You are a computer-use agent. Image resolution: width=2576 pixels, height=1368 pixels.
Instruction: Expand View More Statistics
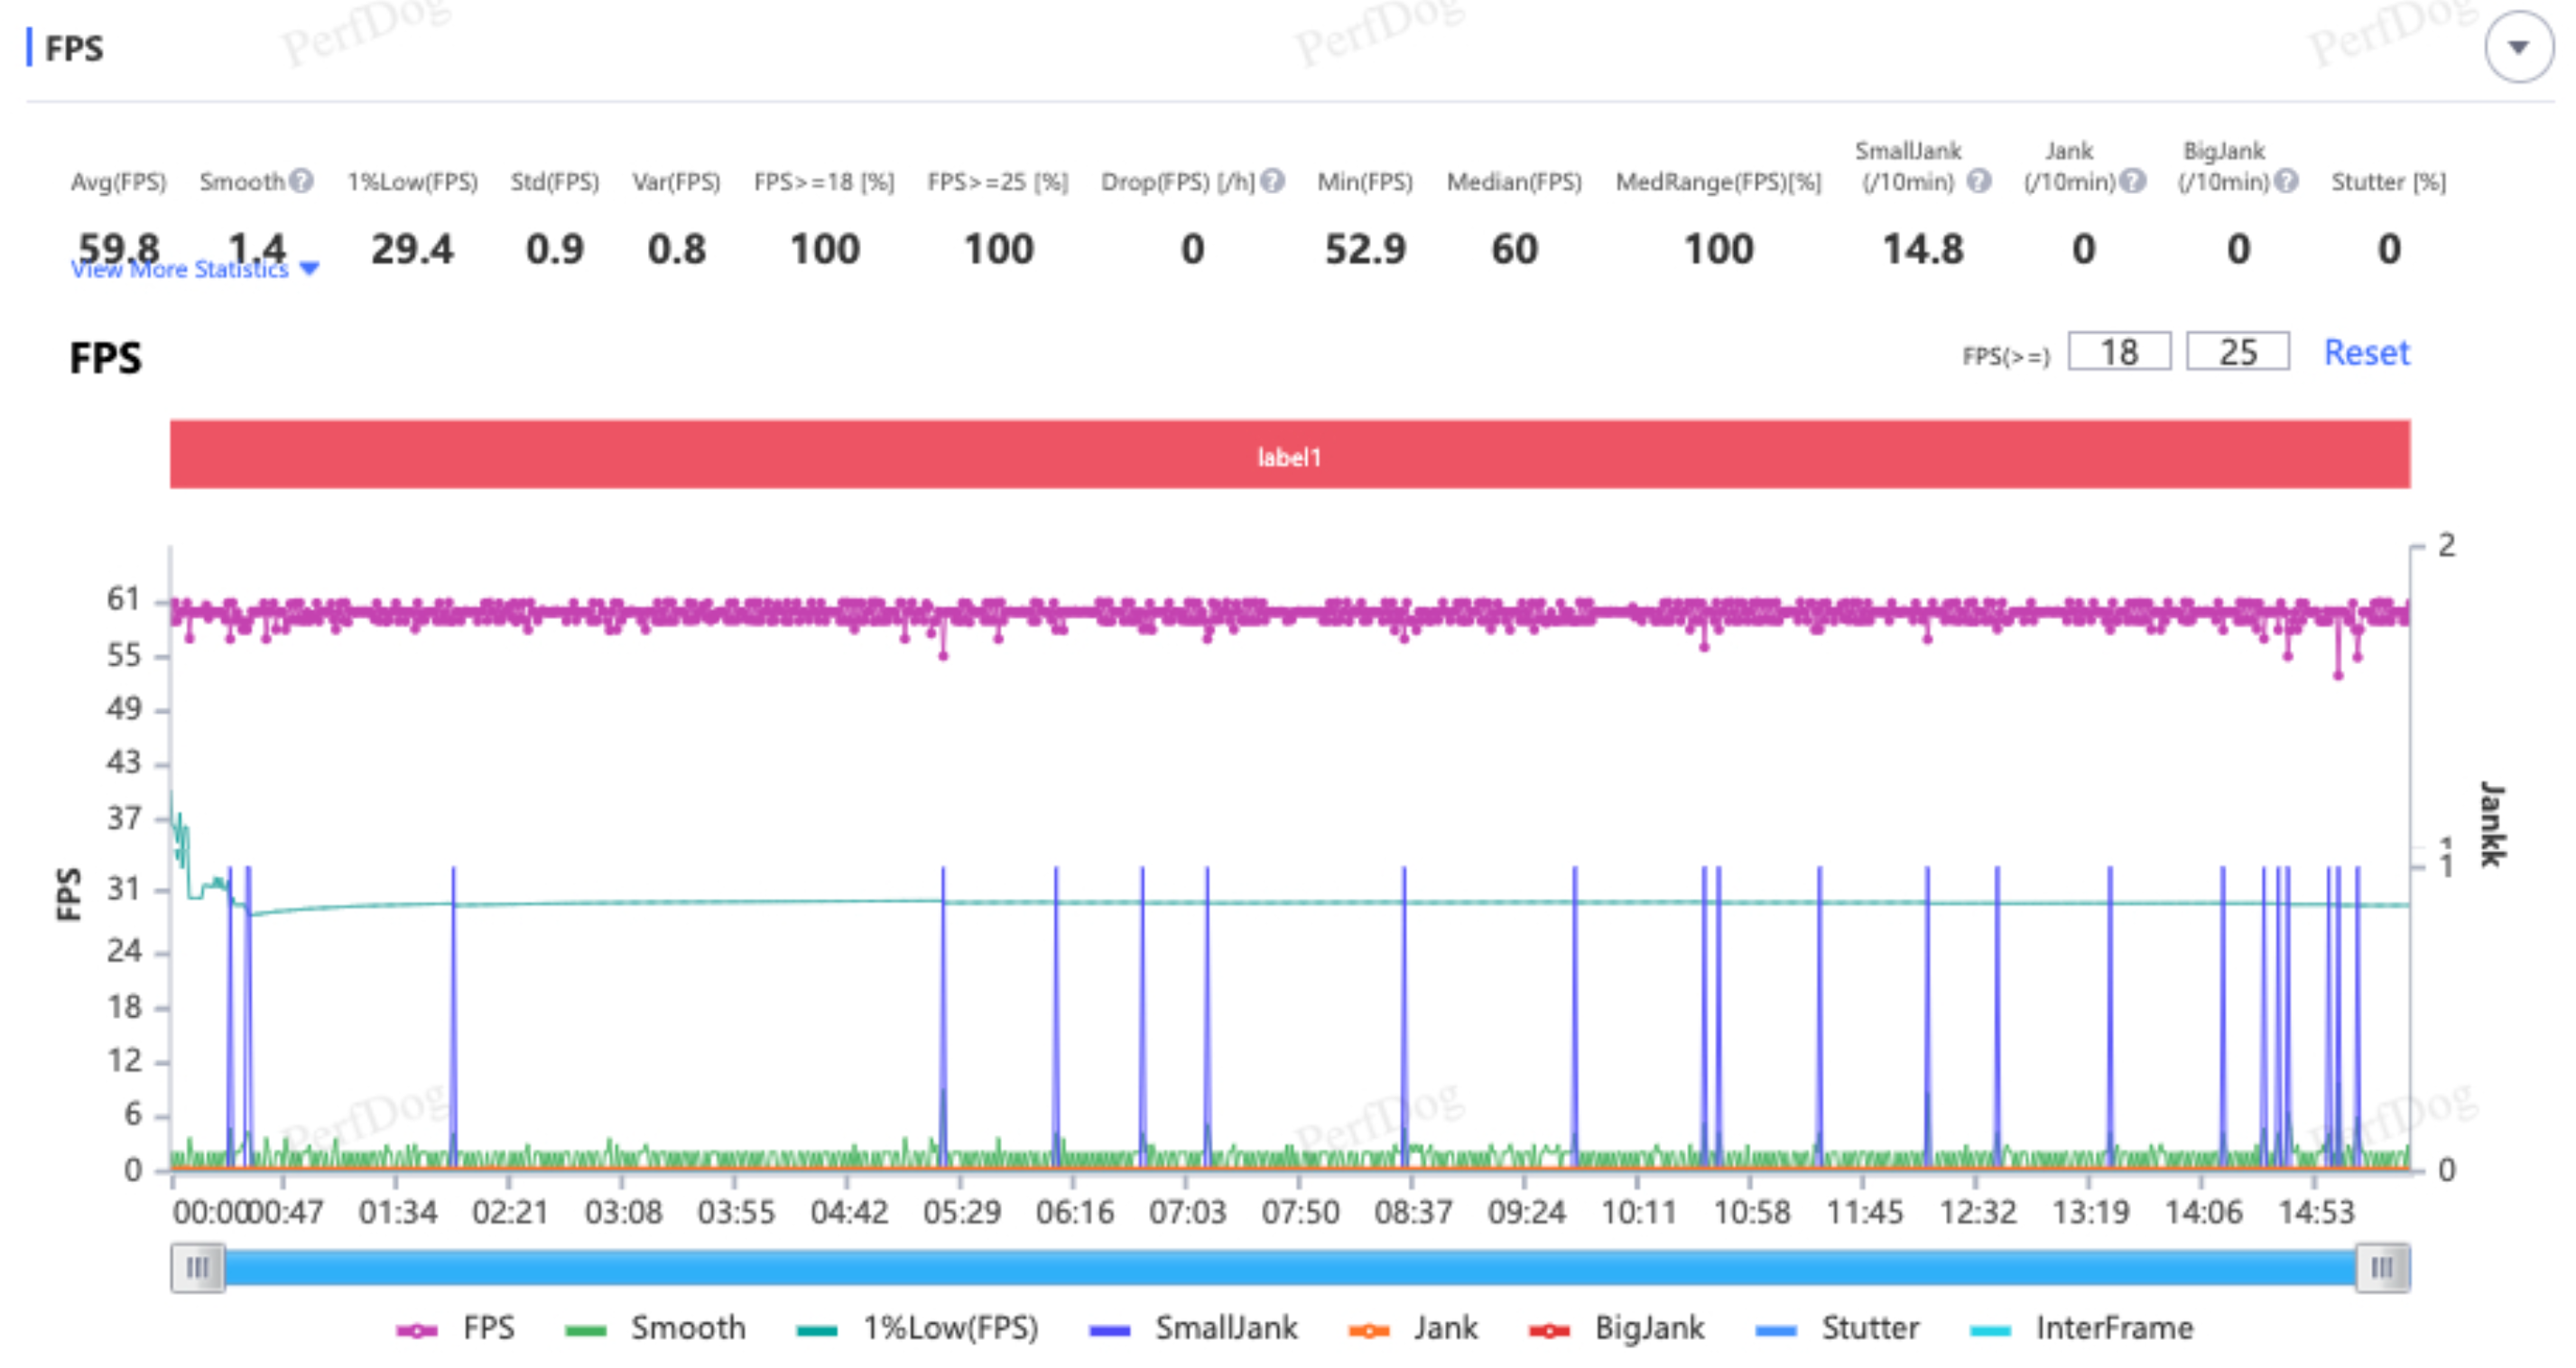(195, 269)
